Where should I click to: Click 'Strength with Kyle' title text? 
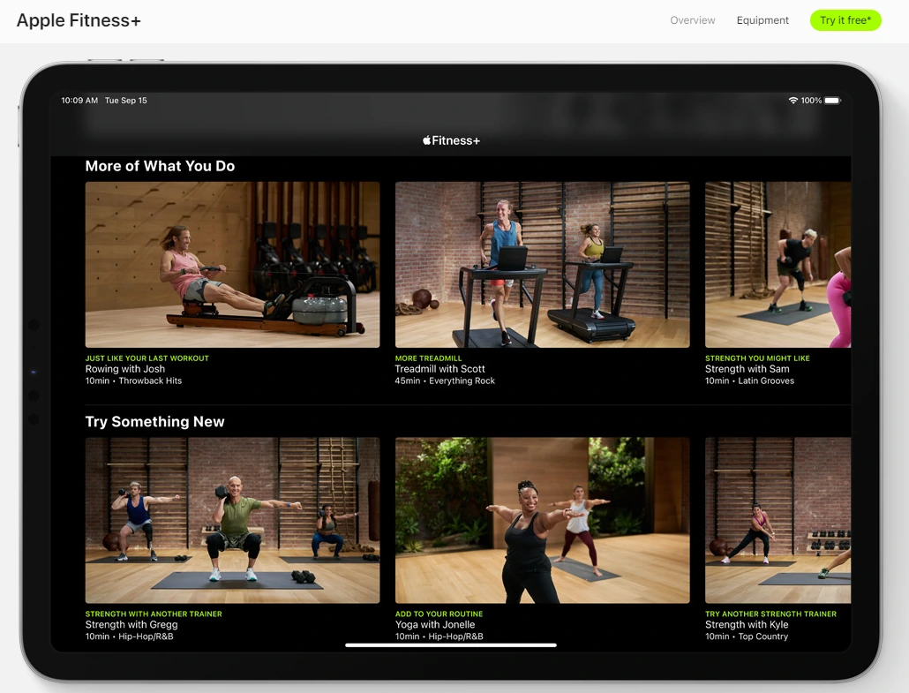(x=747, y=624)
